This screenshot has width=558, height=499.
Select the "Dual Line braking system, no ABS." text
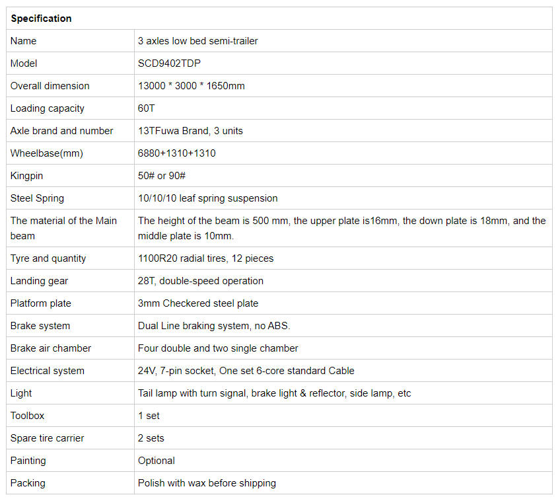[214, 326]
